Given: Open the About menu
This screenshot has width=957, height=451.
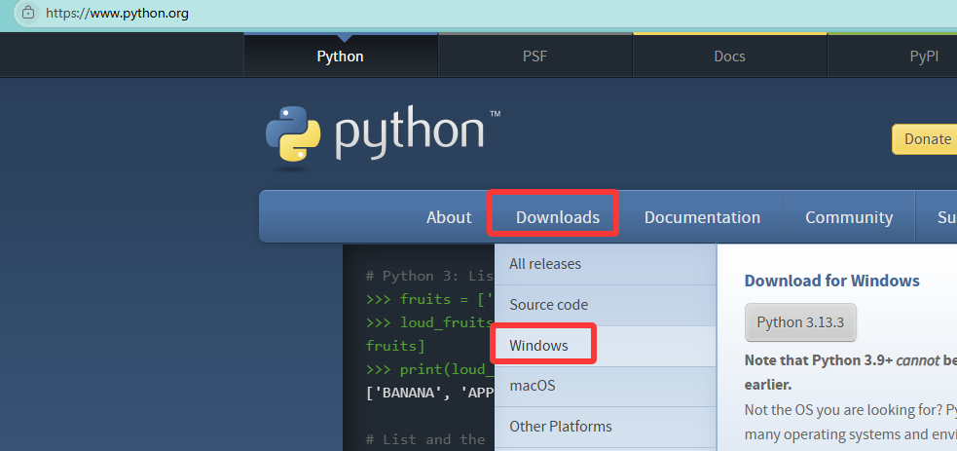Looking at the screenshot, I should (x=449, y=217).
